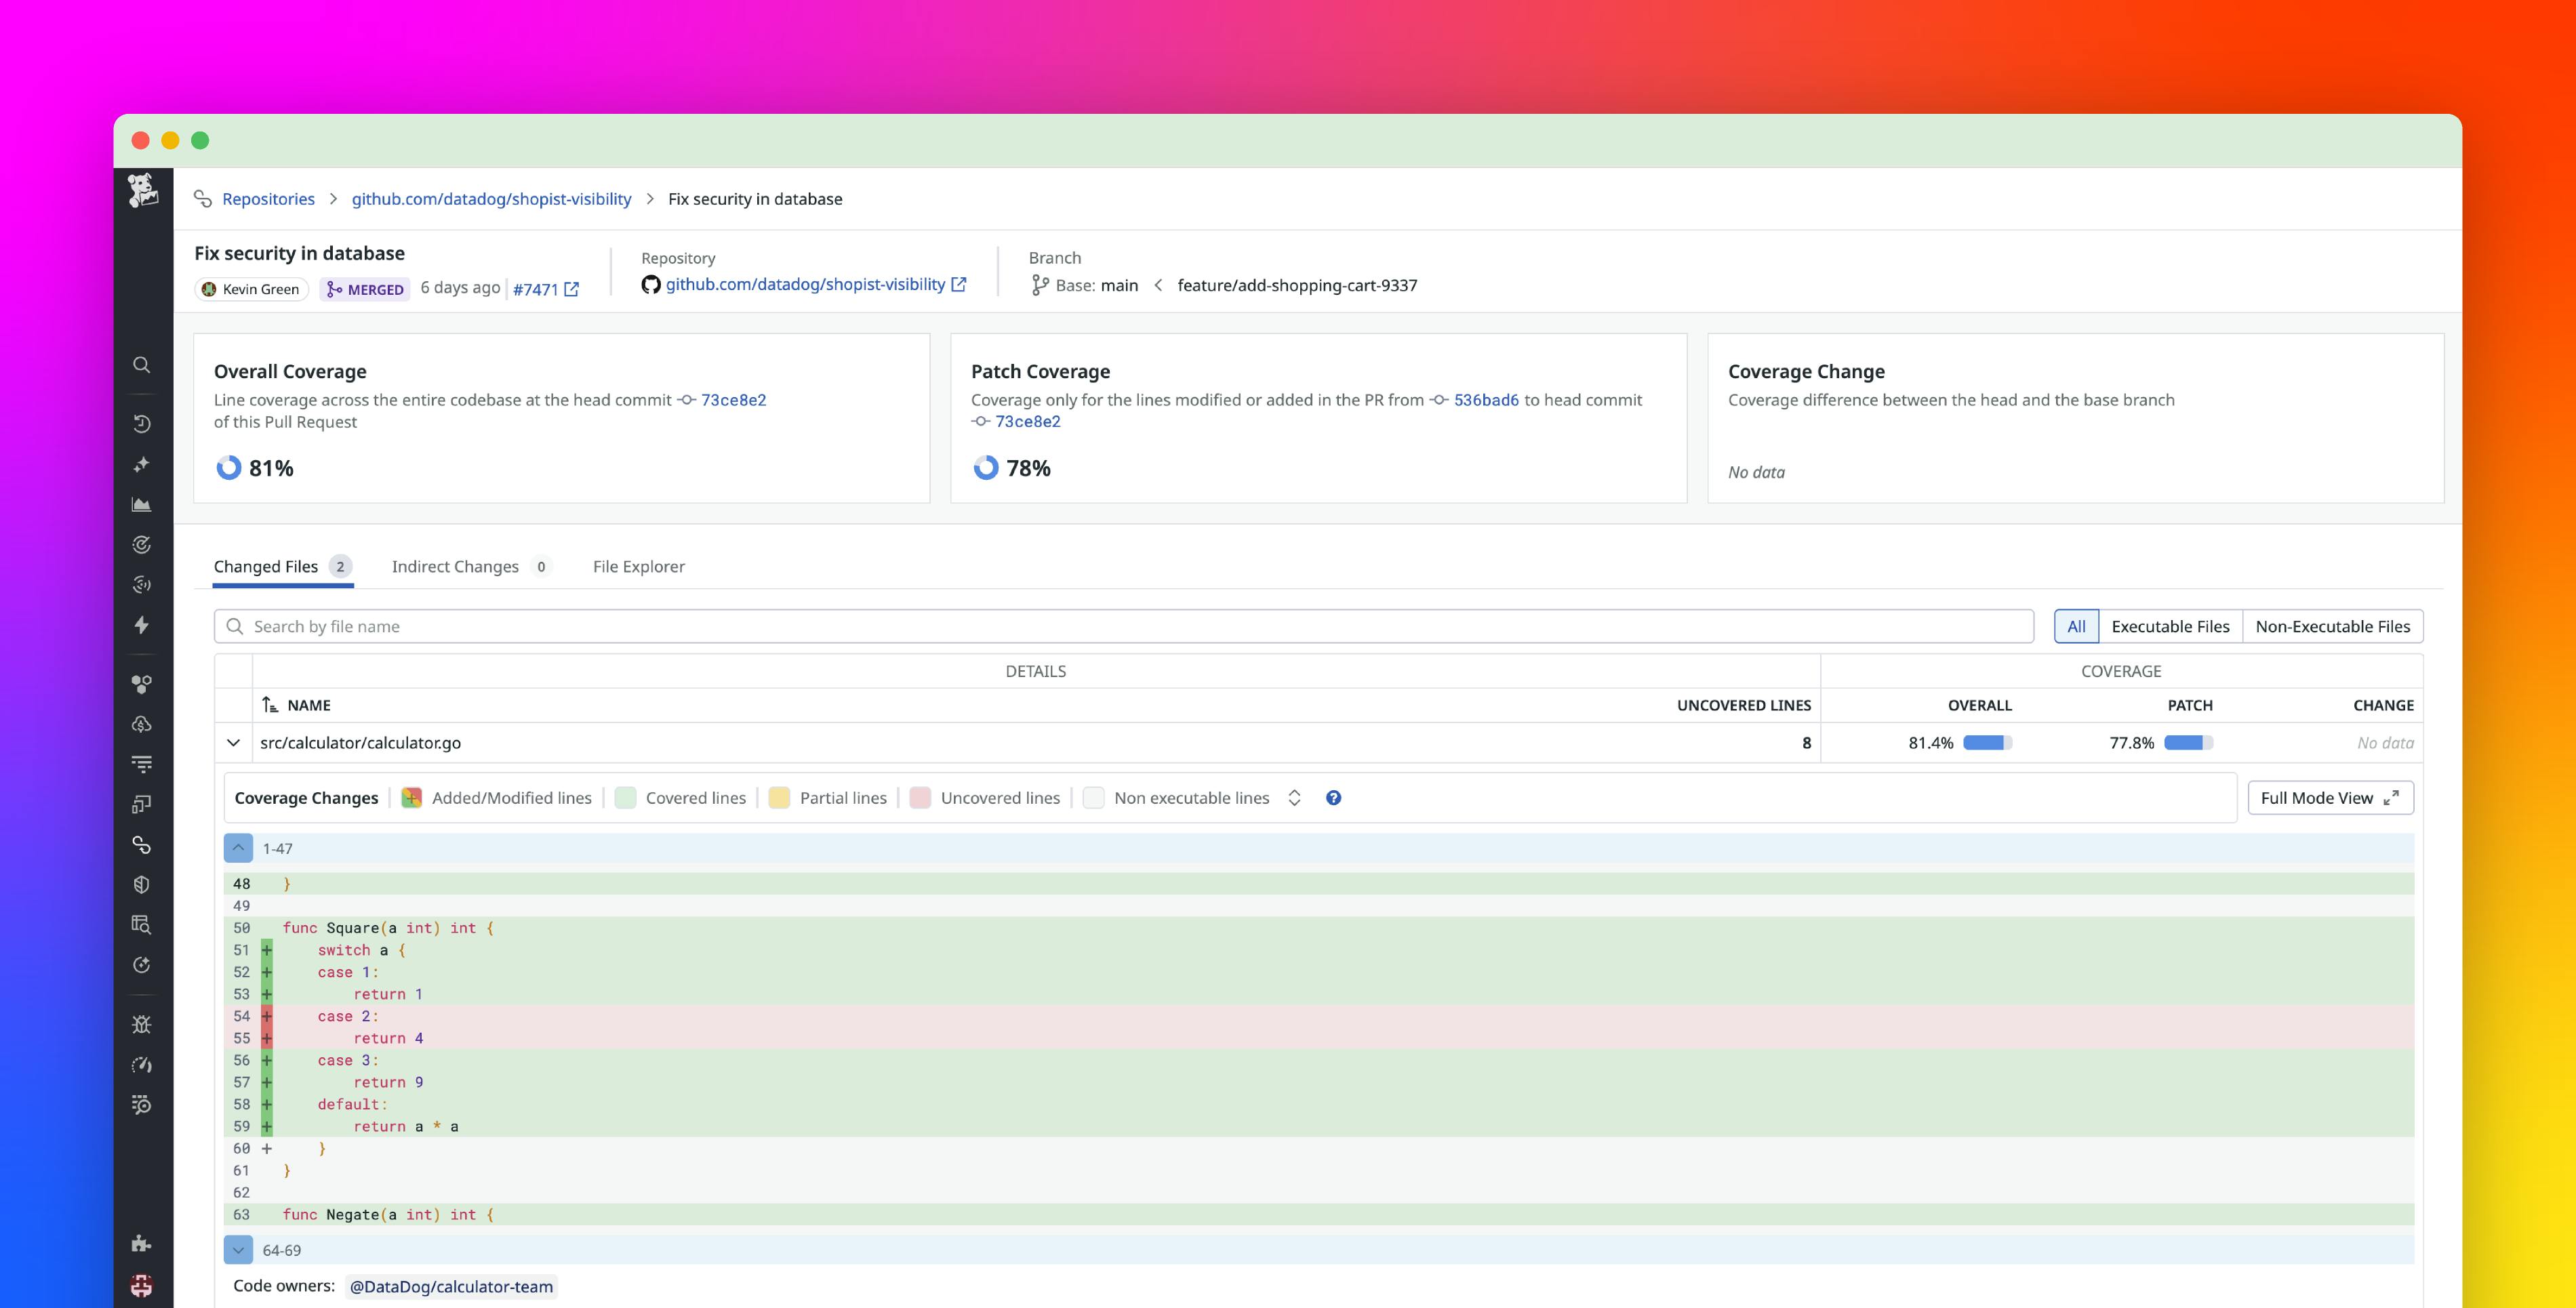Screen dimensions: 2576x1308
Task: Select the bug (Error Tracking) sidebar icon
Action: pos(142,1024)
